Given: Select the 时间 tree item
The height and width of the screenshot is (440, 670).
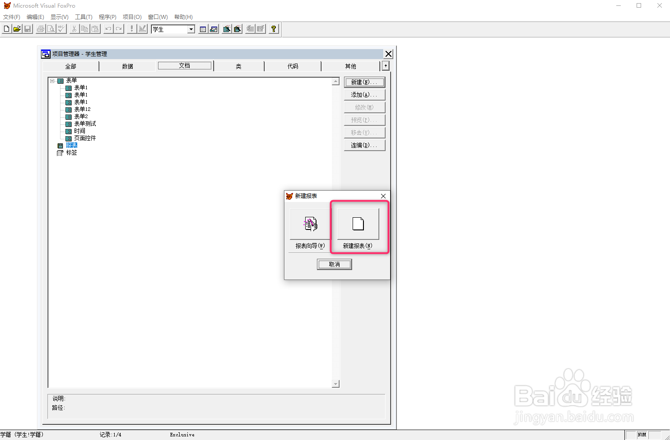Looking at the screenshot, I should [79, 131].
